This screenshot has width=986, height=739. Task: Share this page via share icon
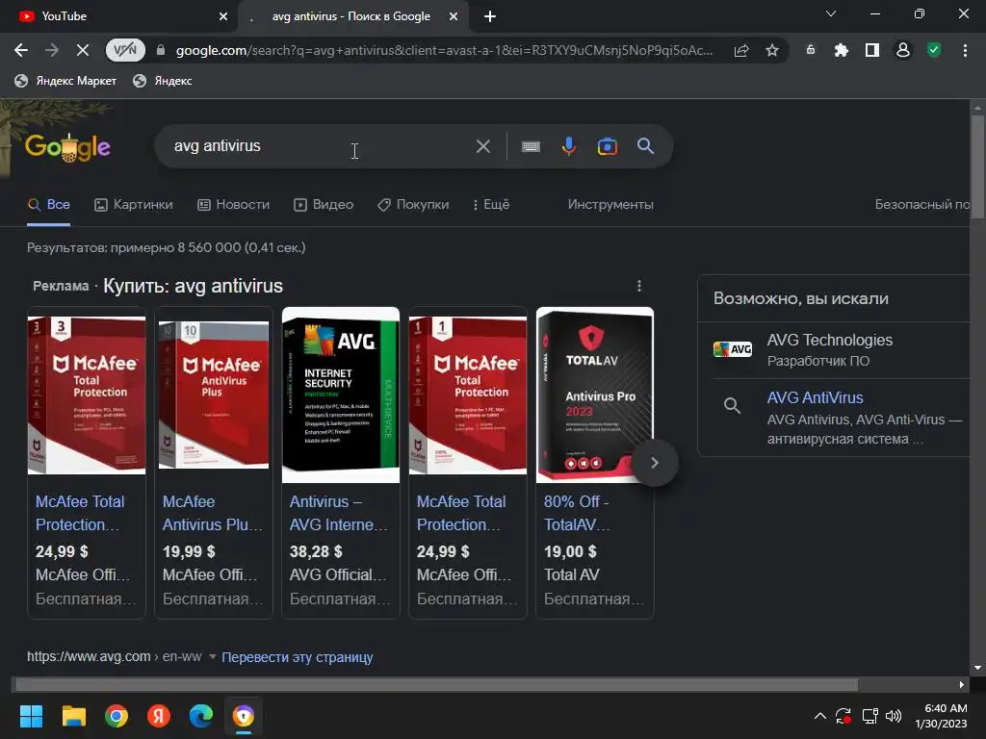pos(741,50)
